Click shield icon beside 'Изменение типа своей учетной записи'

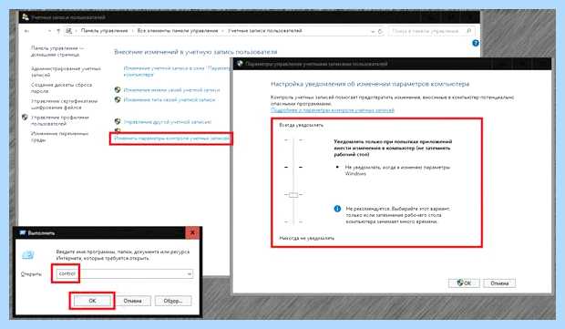[x=118, y=99]
